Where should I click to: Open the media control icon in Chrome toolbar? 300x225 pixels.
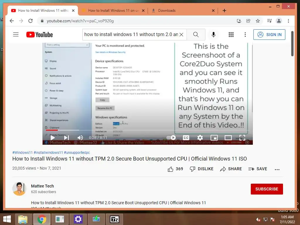pyautogui.click(x=270, y=21)
